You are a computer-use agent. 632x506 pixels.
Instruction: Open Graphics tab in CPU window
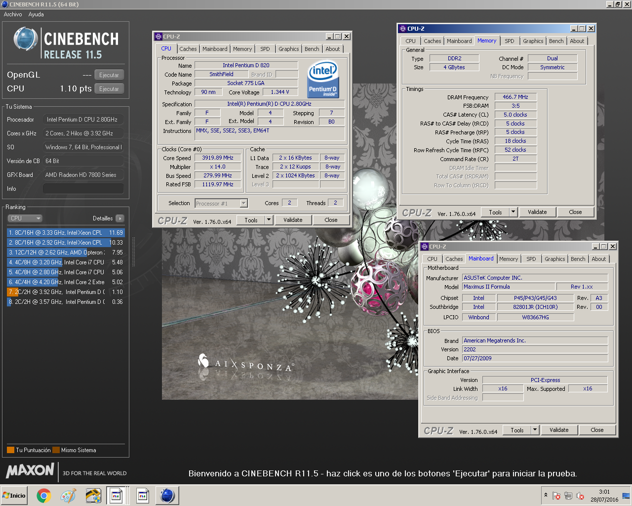coord(288,49)
